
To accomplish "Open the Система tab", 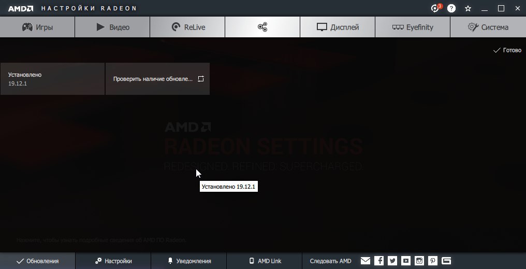I will click(488, 27).
